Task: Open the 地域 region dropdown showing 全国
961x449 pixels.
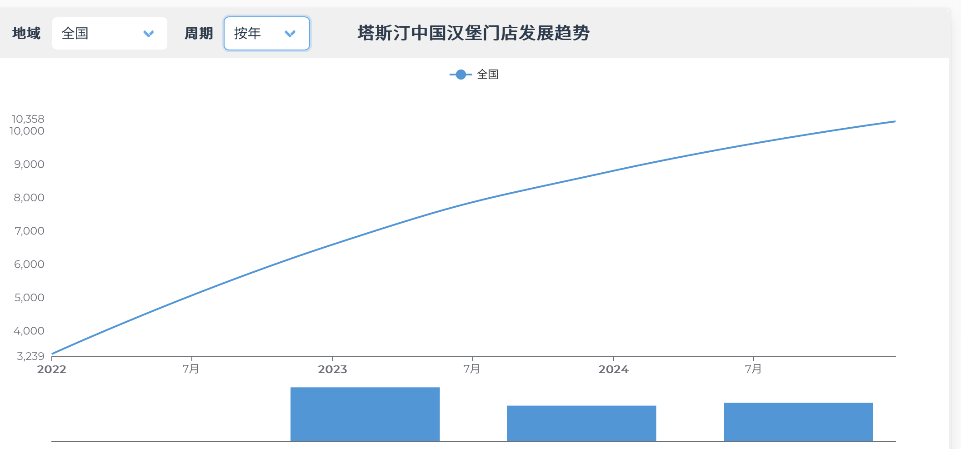Action: [110, 33]
